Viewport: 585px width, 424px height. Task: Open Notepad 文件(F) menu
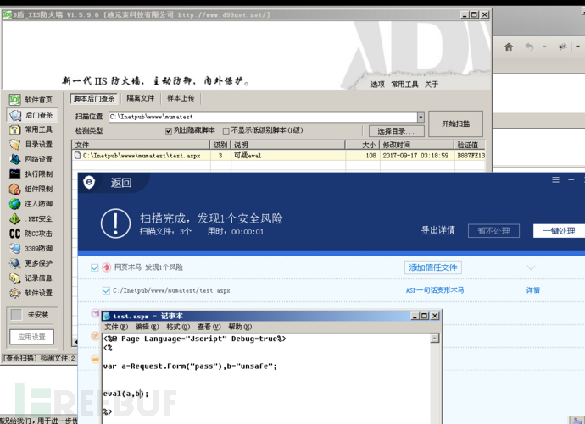pos(116,327)
